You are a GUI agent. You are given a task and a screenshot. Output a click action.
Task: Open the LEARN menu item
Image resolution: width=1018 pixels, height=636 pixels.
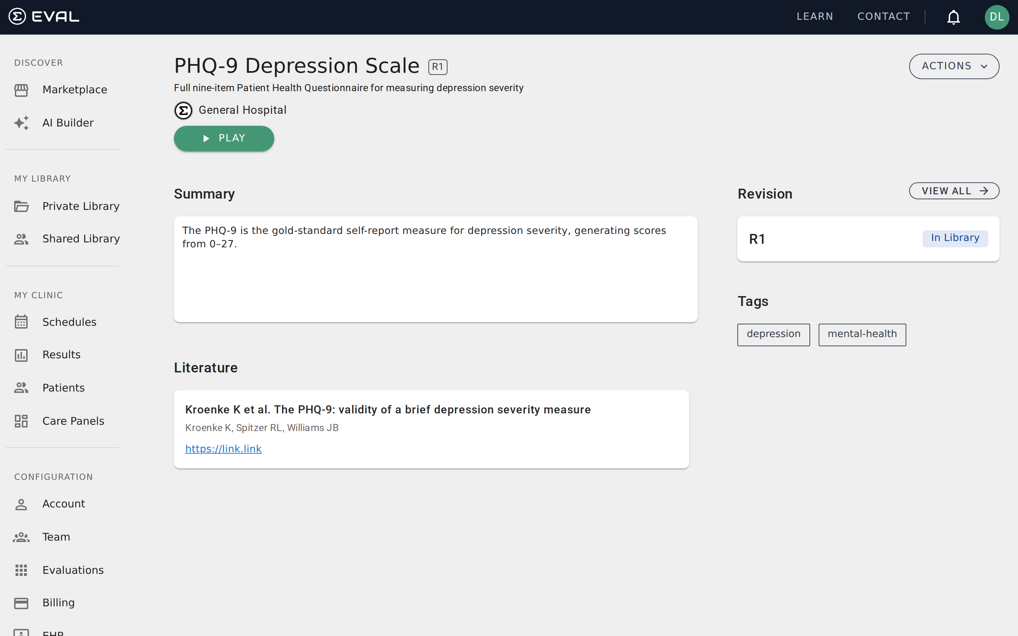[x=814, y=16]
